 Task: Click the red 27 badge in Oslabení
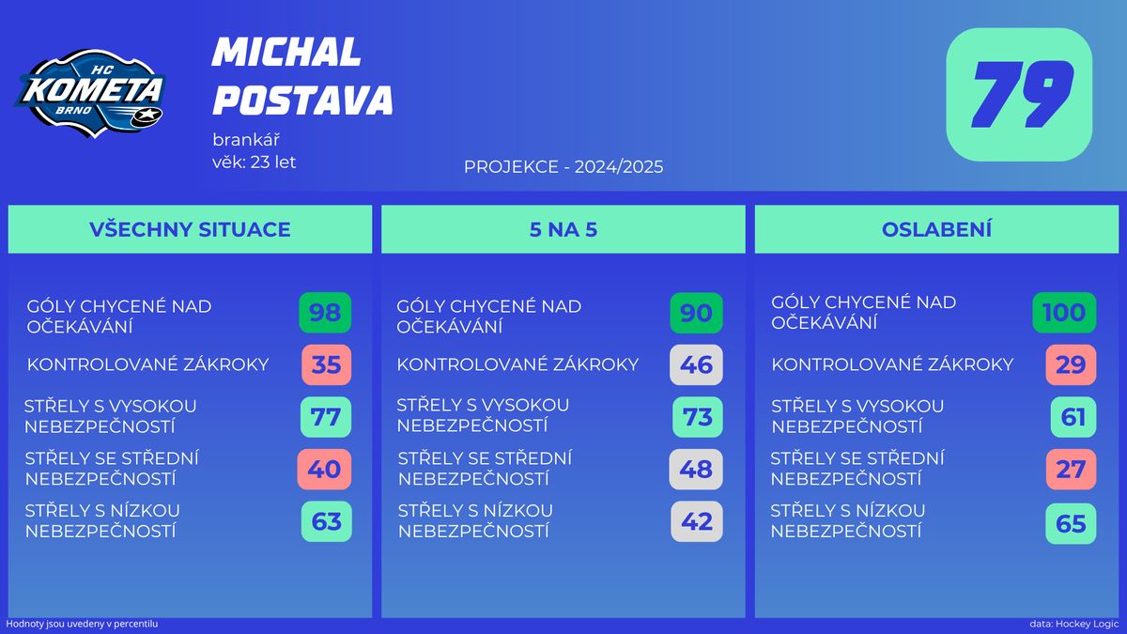(1071, 469)
